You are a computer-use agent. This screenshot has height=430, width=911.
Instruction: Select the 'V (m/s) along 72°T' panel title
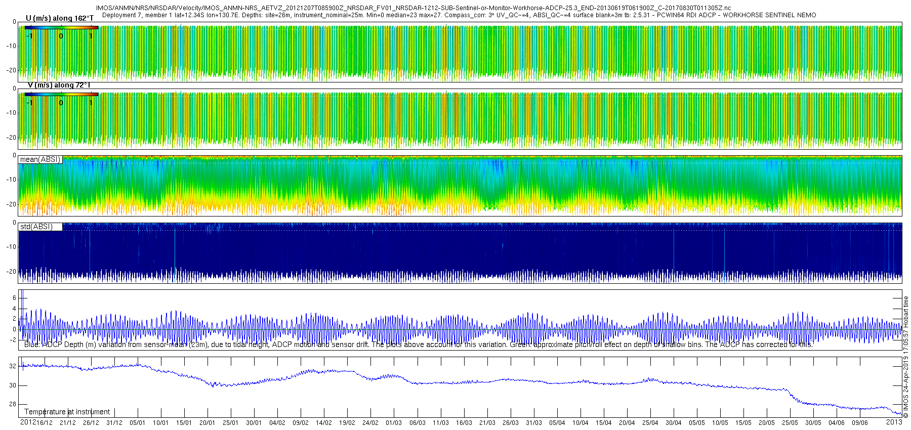[59, 85]
